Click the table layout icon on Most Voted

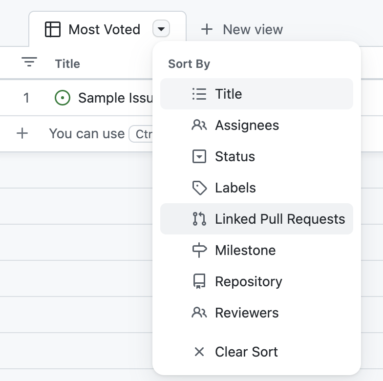point(53,29)
